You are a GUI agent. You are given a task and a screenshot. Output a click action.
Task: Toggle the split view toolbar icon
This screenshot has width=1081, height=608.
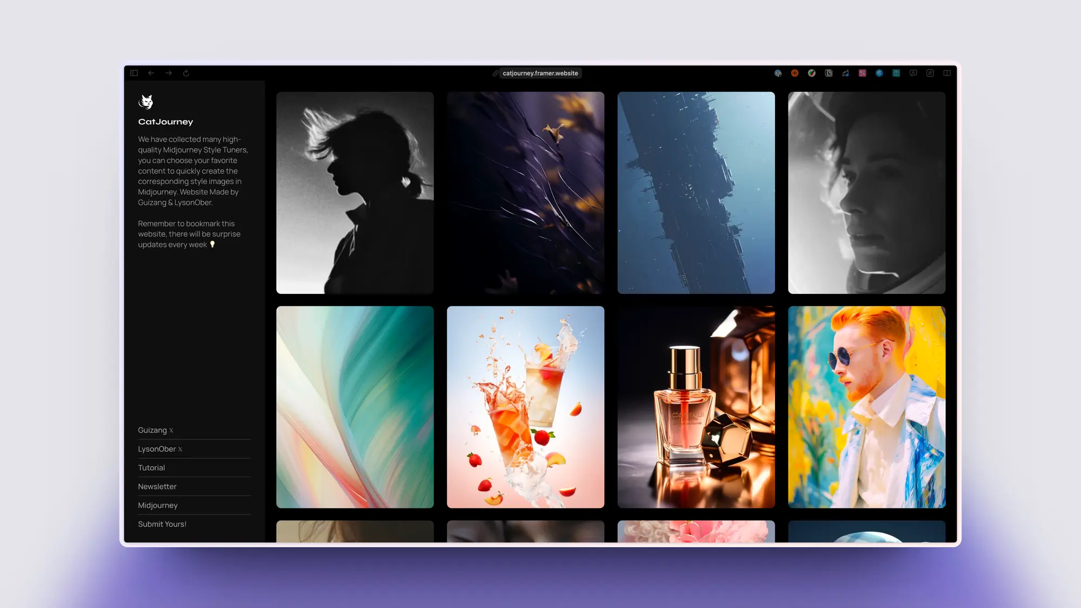947,73
